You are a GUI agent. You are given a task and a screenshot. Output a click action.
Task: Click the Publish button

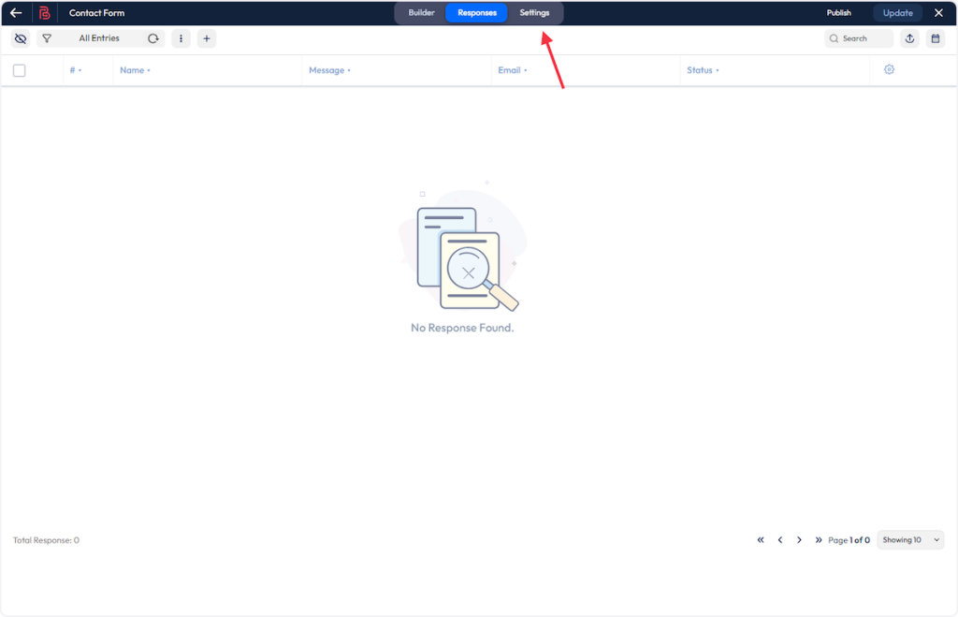click(838, 13)
